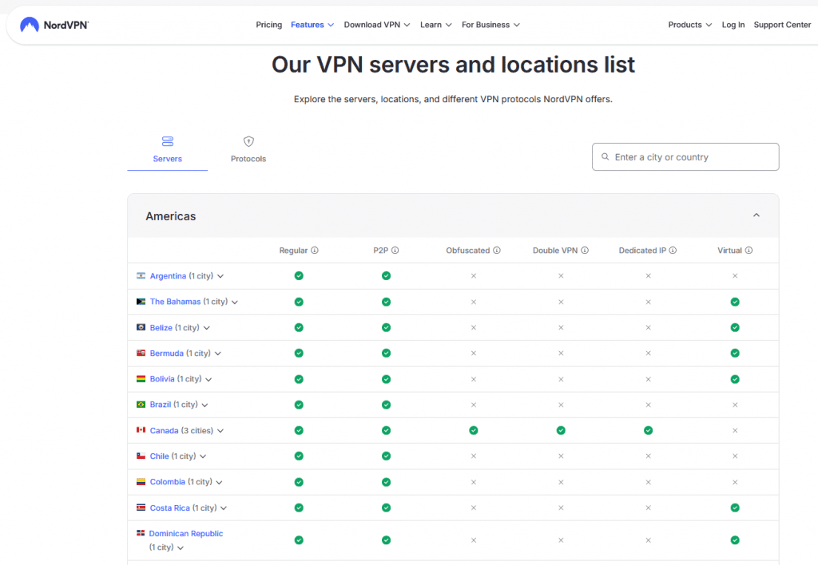Click the Obfuscated column info icon
Screen dimensions: 818x565
point(497,251)
